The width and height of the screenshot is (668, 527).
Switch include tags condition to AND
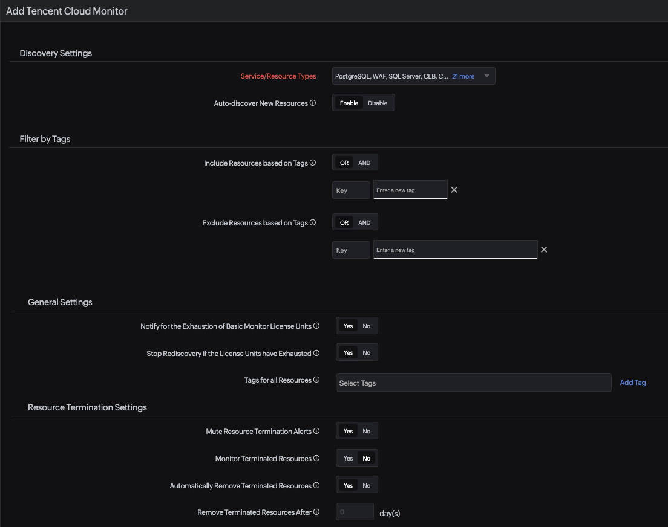[364, 163]
